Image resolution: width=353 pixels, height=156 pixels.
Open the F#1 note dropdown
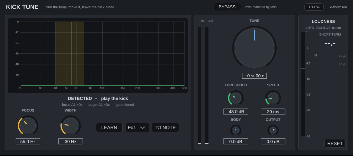tap(137, 127)
